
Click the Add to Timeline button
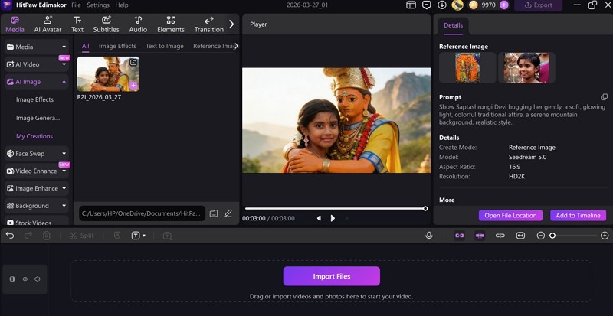pos(578,216)
